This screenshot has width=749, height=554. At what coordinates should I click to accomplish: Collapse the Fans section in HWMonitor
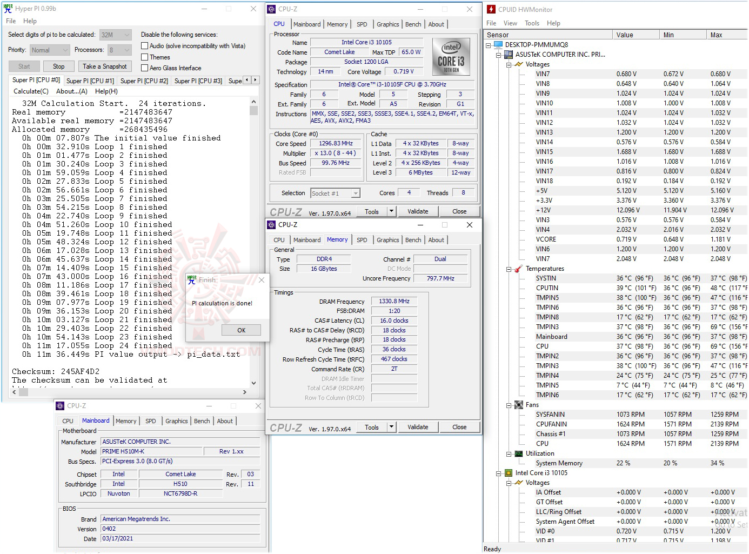[509, 405]
